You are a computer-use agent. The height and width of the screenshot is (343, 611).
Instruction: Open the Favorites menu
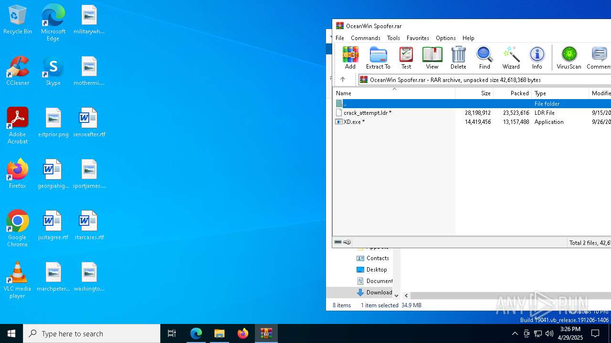coord(418,38)
